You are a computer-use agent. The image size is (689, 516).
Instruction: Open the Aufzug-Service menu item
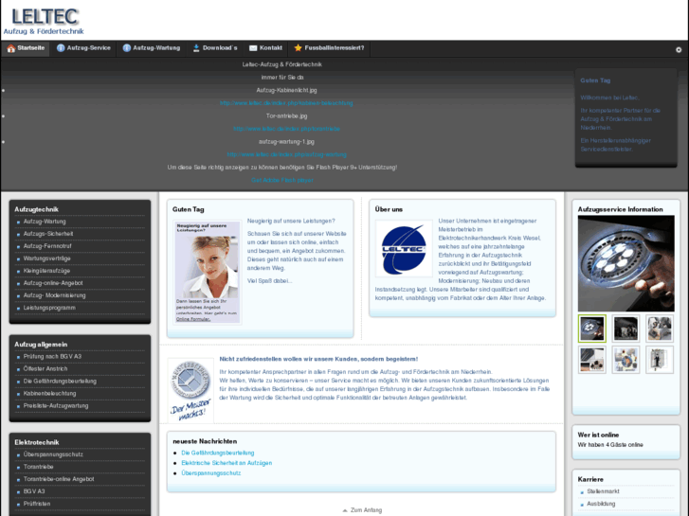tap(83, 48)
